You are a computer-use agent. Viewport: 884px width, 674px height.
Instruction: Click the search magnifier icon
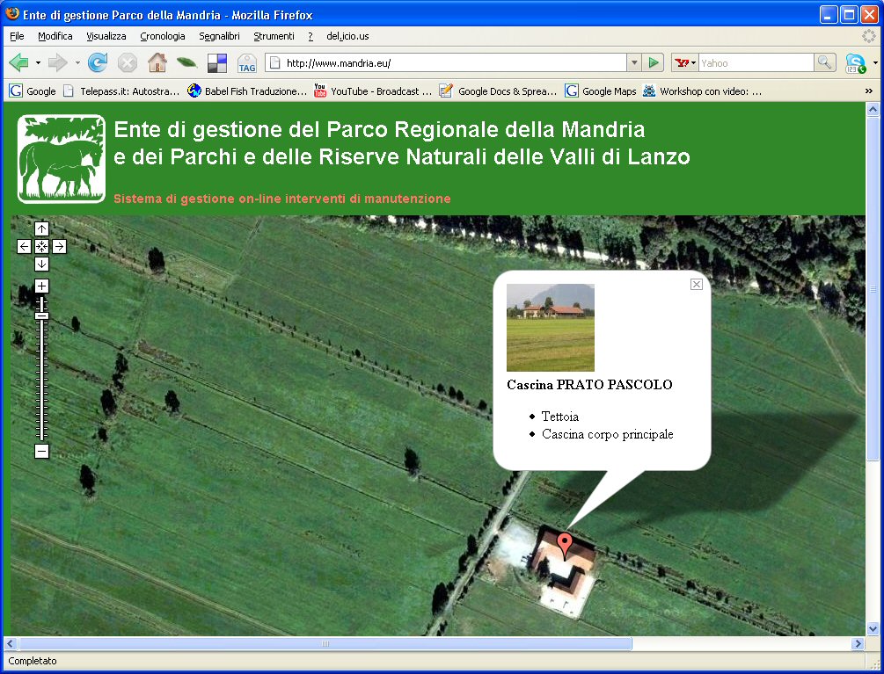click(x=825, y=63)
